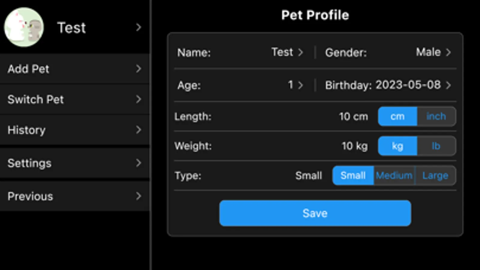Viewport: 480px width, 270px height.
Task: Select cm as the length unit
Action: click(397, 116)
